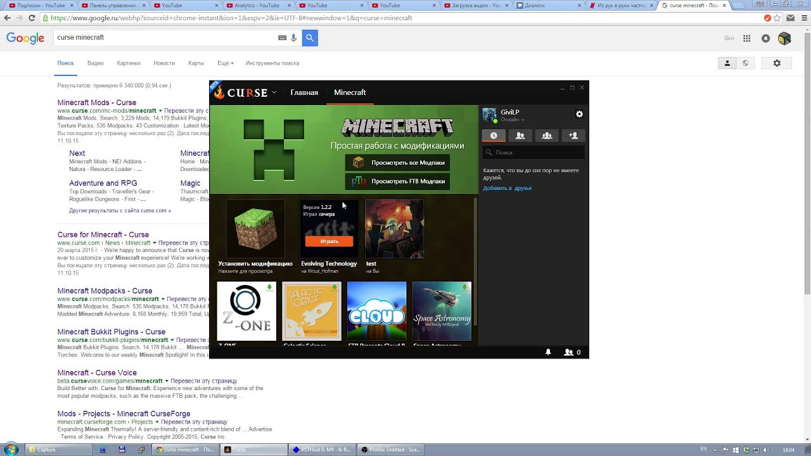The width and height of the screenshot is (811, 456).
Task: Open Google notifications bell icon
Action: 765,39
